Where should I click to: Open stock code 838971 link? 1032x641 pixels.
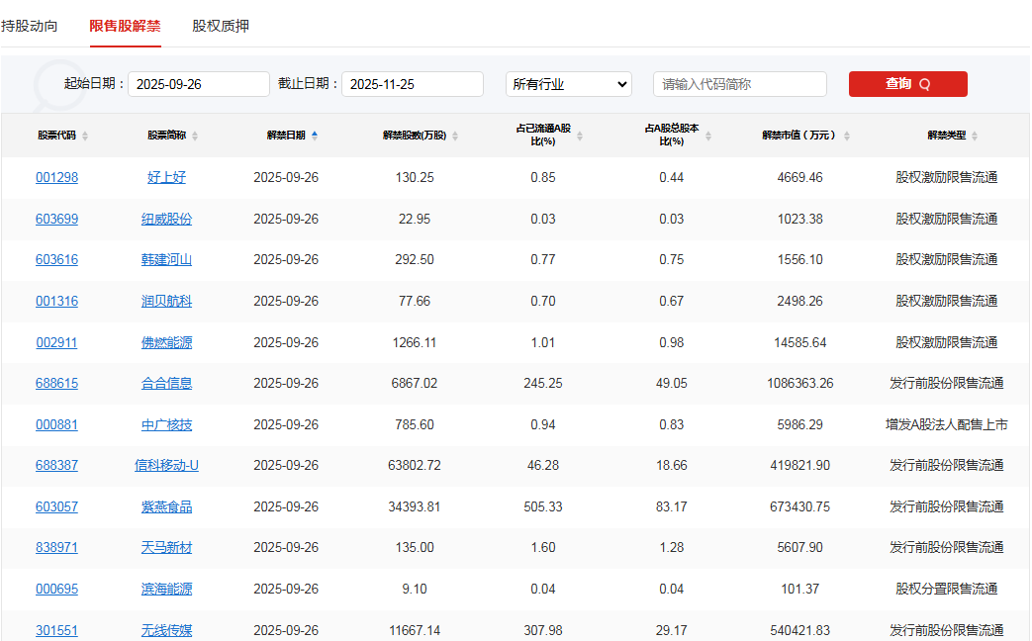[x=56, y=548]
